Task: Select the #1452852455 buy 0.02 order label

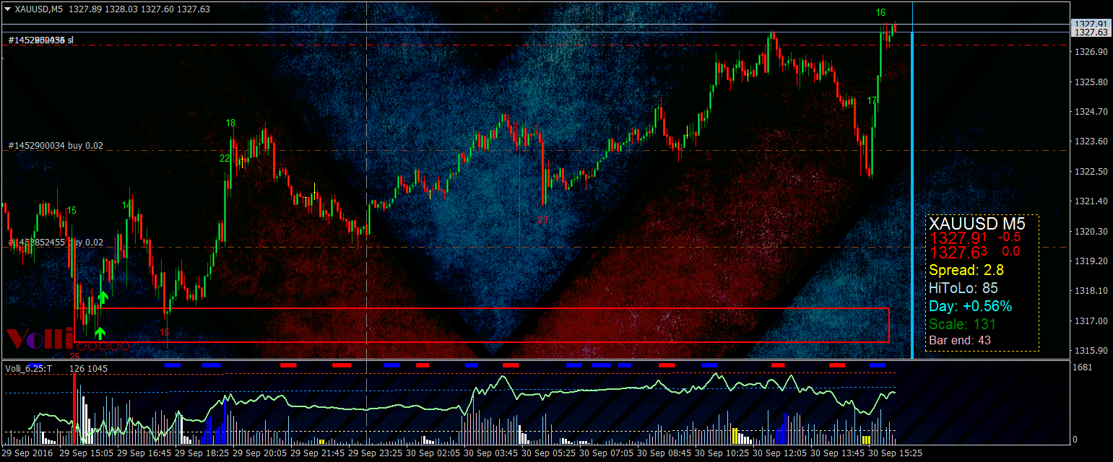Action: click(x=56, y=243)
